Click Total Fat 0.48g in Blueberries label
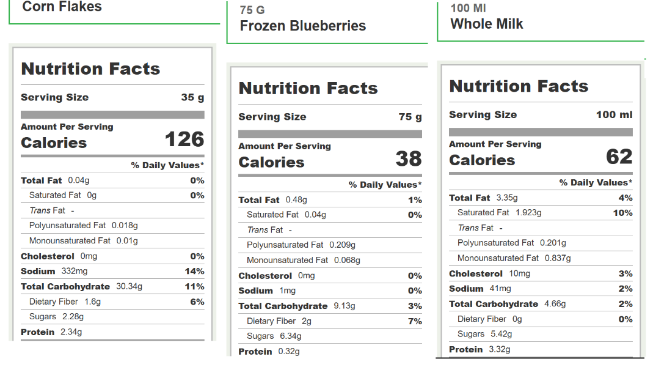This screenshot has width=653, height=367. click(x=272, y=200)
